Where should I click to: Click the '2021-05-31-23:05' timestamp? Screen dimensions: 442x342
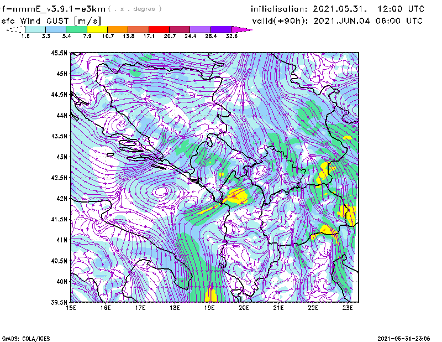coord(404,339)
